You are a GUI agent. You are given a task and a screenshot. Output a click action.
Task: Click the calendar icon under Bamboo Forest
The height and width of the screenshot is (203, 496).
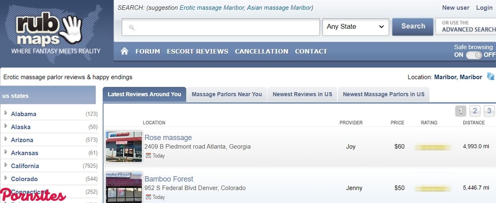point(148,197)
